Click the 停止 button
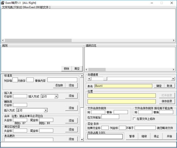 tap(156, 137)
